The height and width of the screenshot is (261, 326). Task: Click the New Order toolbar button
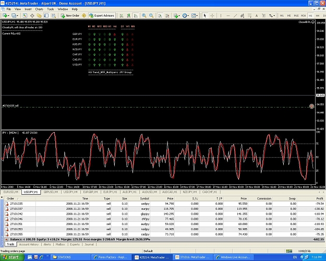[70, 16]
